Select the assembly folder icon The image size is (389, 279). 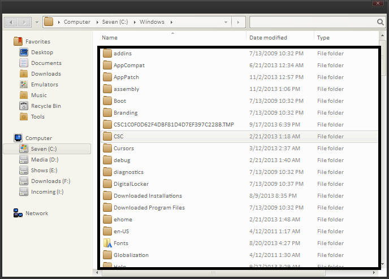[107, 89]
